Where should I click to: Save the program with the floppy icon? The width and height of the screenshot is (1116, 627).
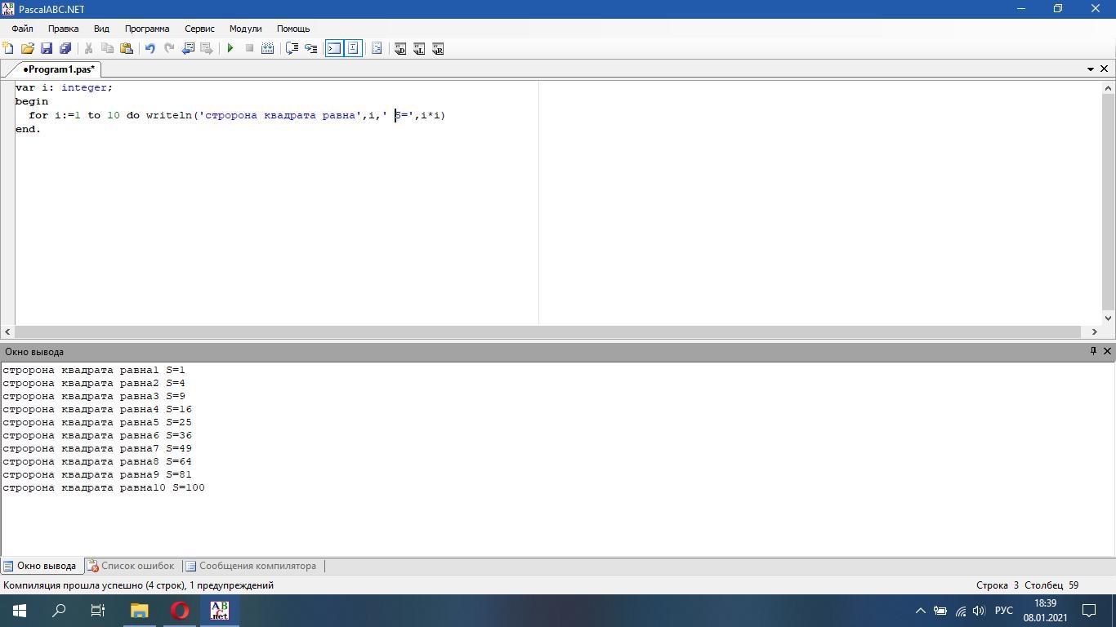click(47, 49)
